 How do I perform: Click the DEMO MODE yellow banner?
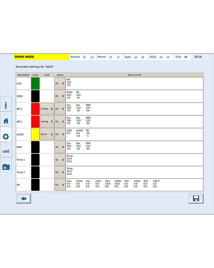tap(41, 57)
